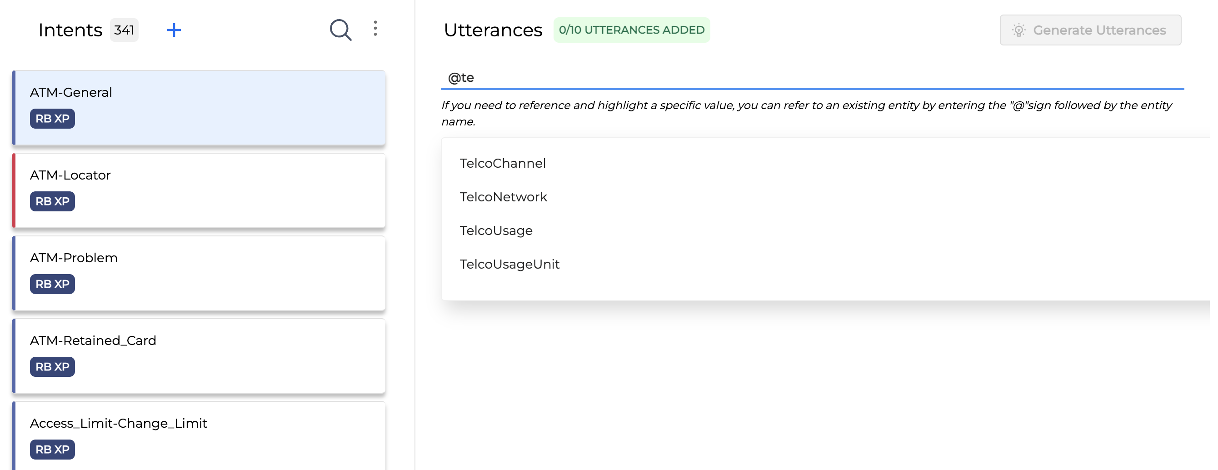Click the lightbulb icon in Generate Utterances
The width and height of the screenshot is (1218, 470).
1018,30
